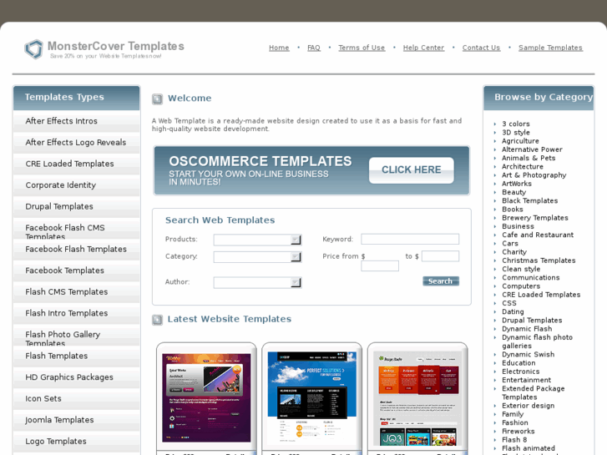The width and height of the screenshot is (607, 455).
Task: Open the FAQ page
Action: (x=314, y=48)
